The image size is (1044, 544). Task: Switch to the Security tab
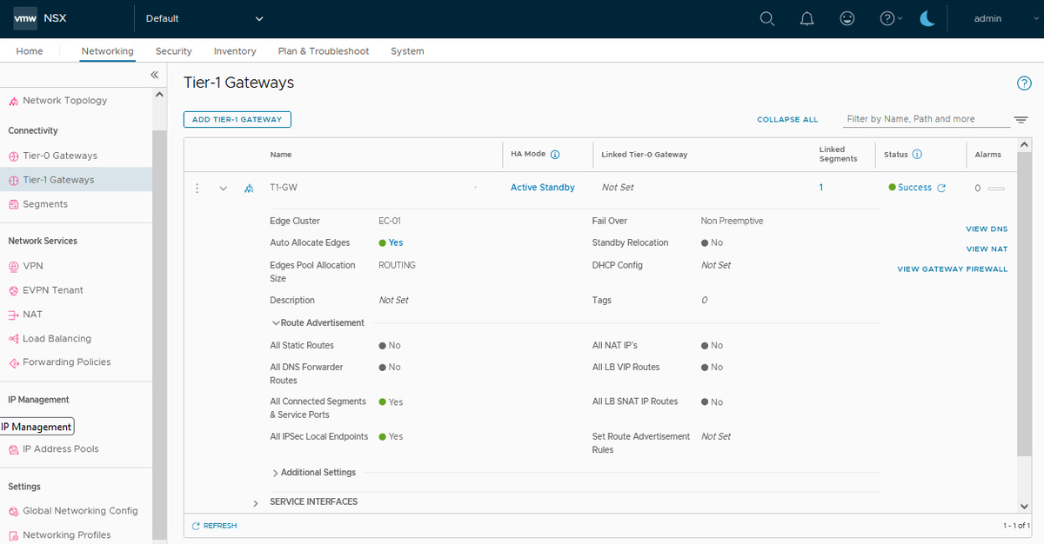click(174, 51)
